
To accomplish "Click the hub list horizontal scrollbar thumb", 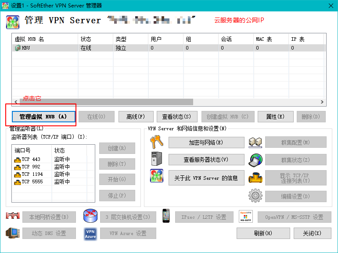I will (107, 102).
